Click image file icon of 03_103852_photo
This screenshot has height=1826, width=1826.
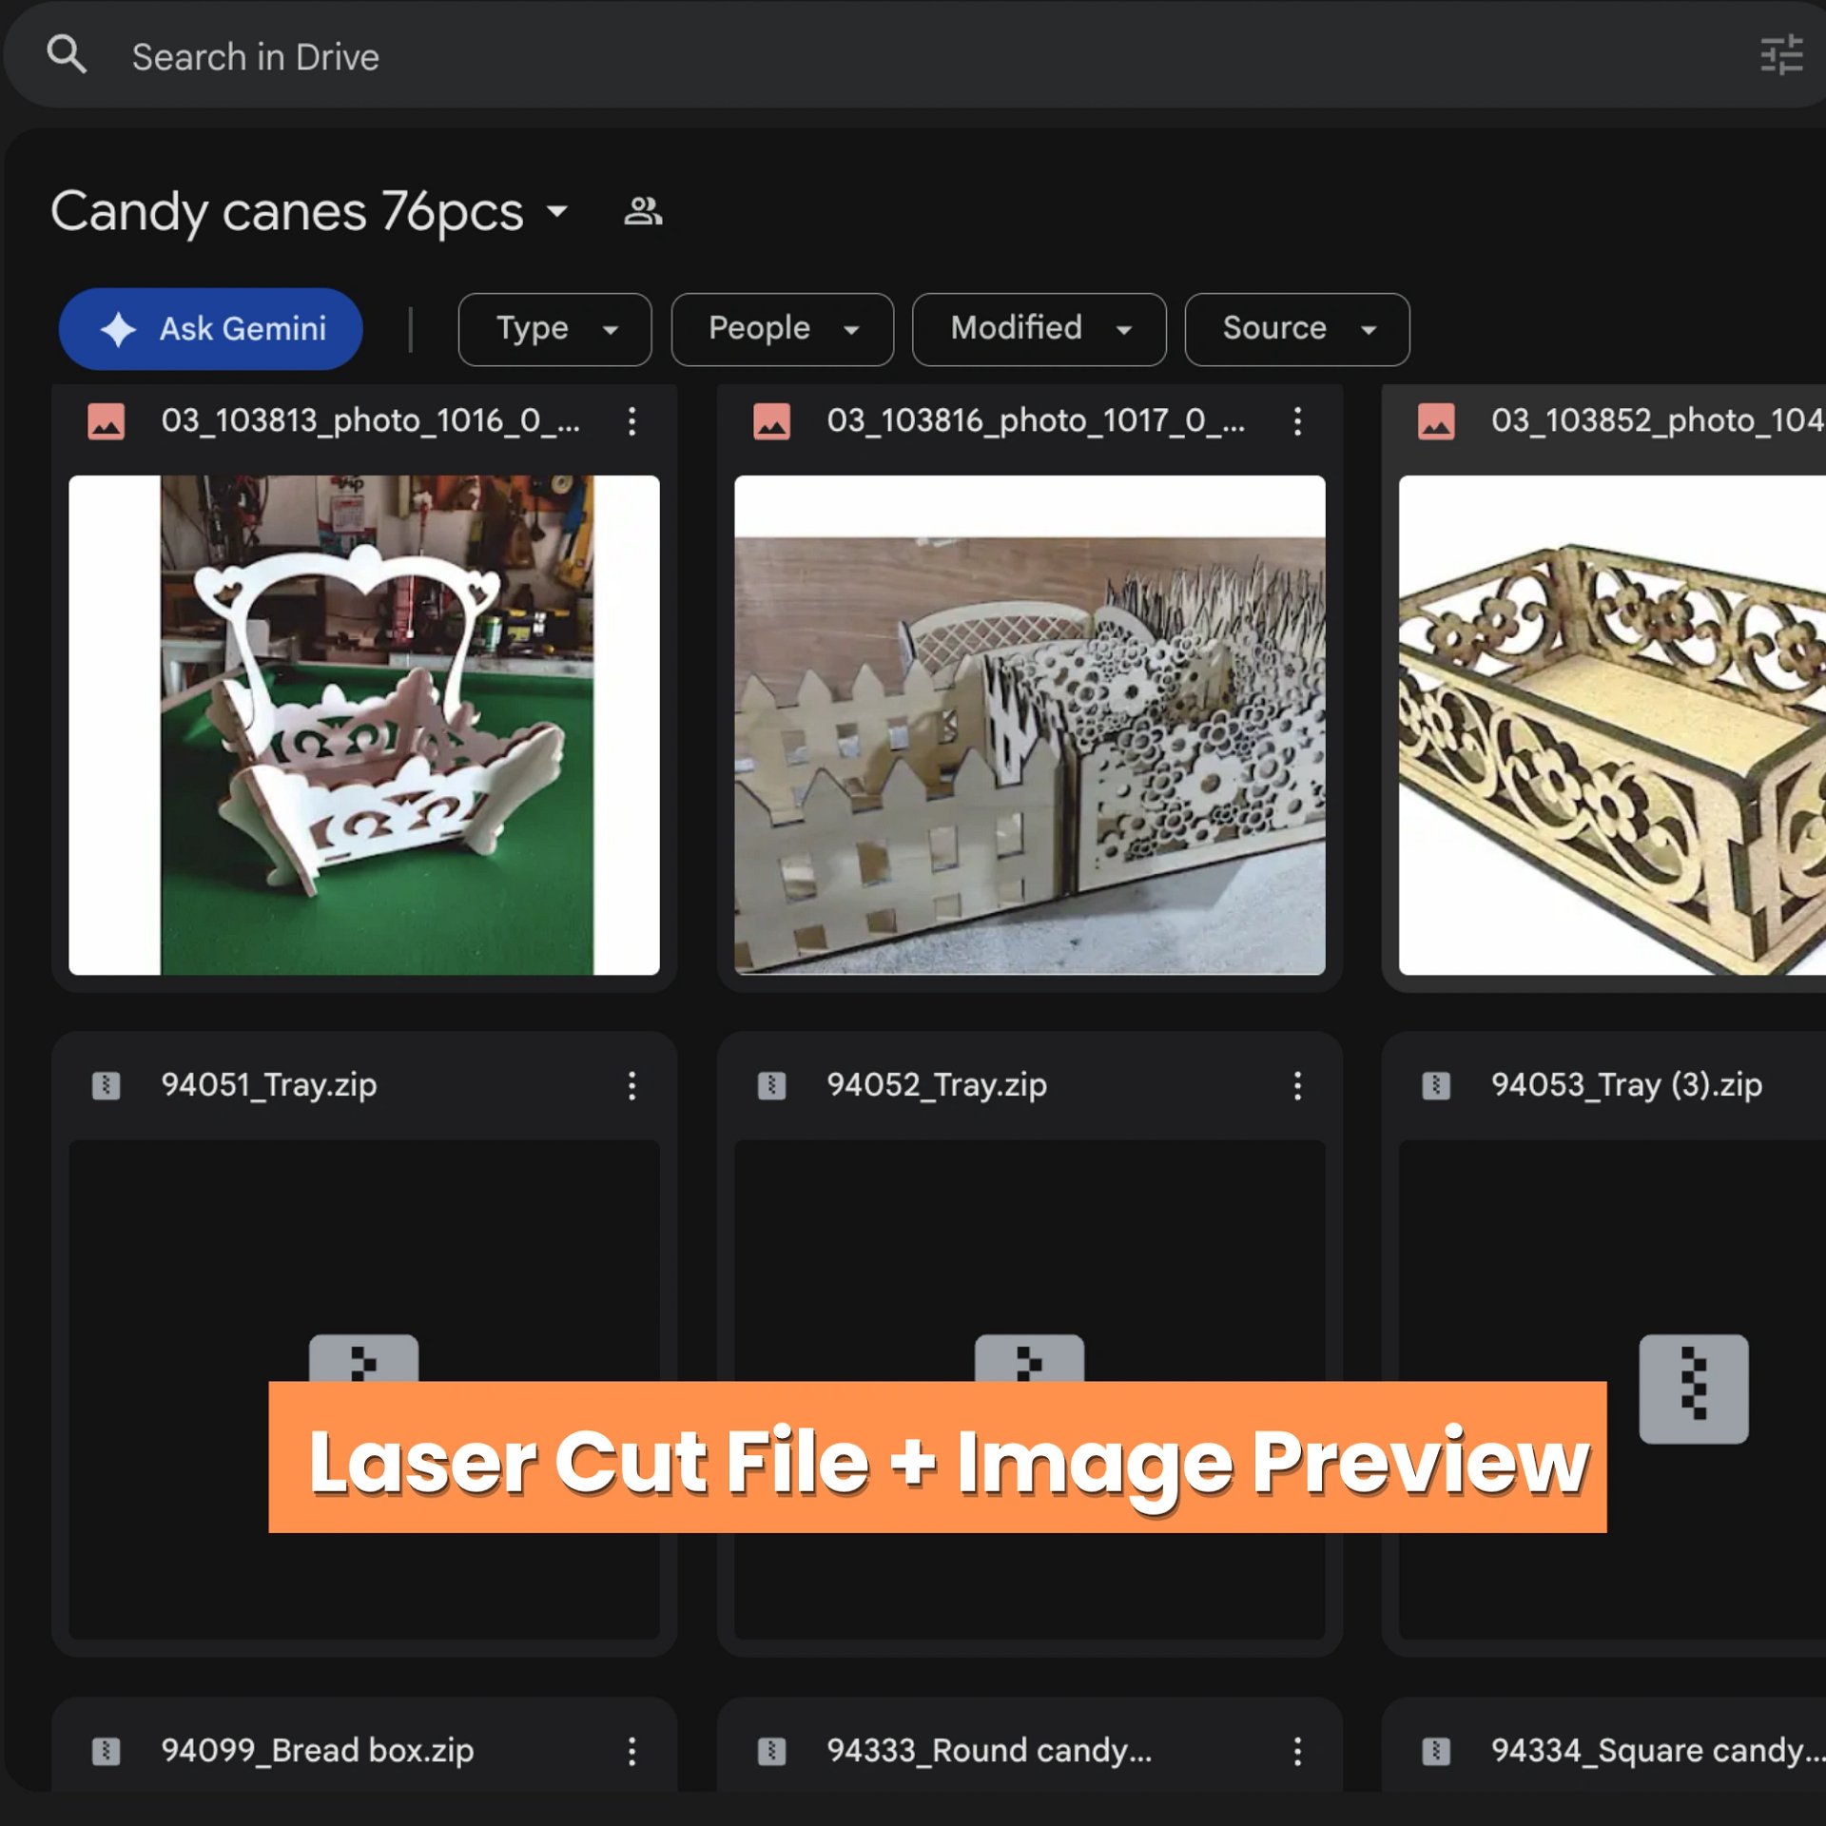coord(1436,421)
